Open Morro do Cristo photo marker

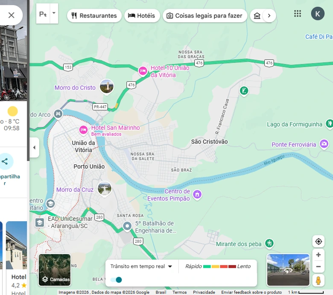click(107, 86)
